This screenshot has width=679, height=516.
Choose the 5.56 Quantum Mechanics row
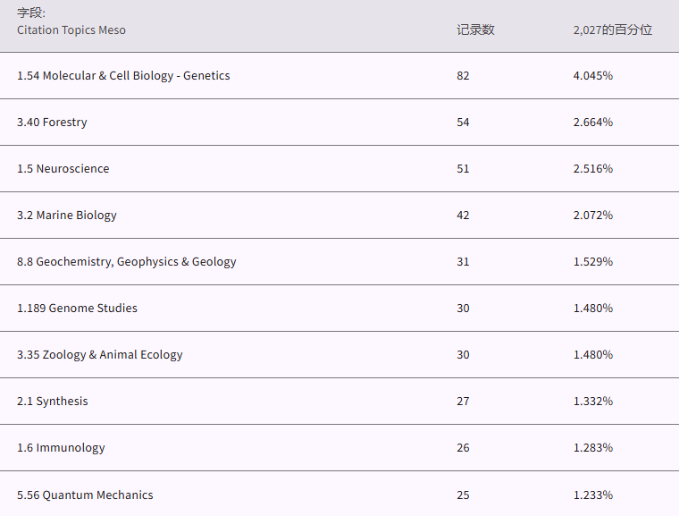[85, 495]
